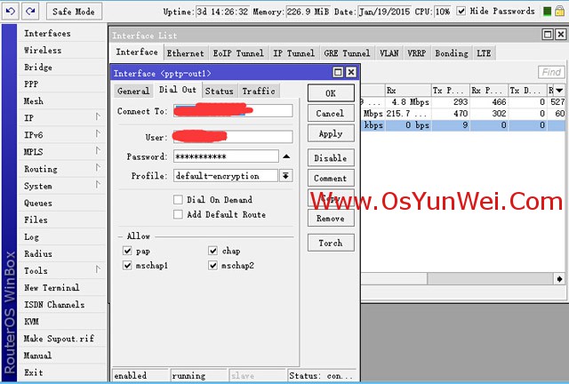569x384 pixels.
Task: Click the Undo arrow icon
Action: coord(11,12)
